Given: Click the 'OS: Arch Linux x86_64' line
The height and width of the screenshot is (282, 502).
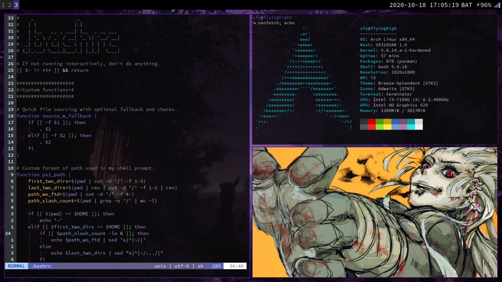Looking at the screenshot, I should [x=387, y=39].
